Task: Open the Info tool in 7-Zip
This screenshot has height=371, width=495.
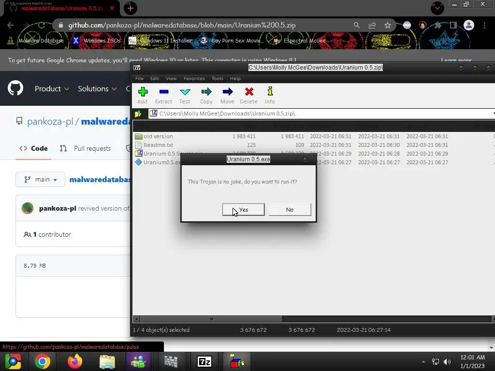Action: [270, 95]
